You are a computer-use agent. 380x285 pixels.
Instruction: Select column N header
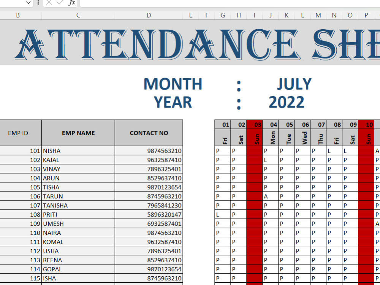334,15
